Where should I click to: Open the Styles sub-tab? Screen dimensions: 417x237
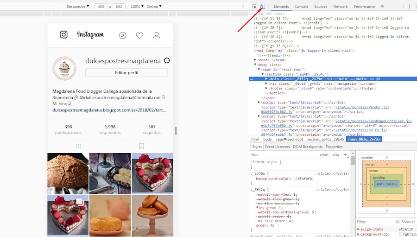(x=257, y=147)
